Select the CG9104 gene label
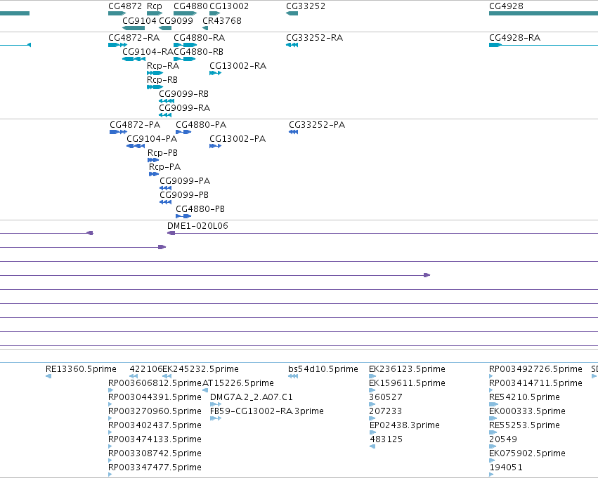This screenshot has height=478, width=598. (x=139, y=20)
